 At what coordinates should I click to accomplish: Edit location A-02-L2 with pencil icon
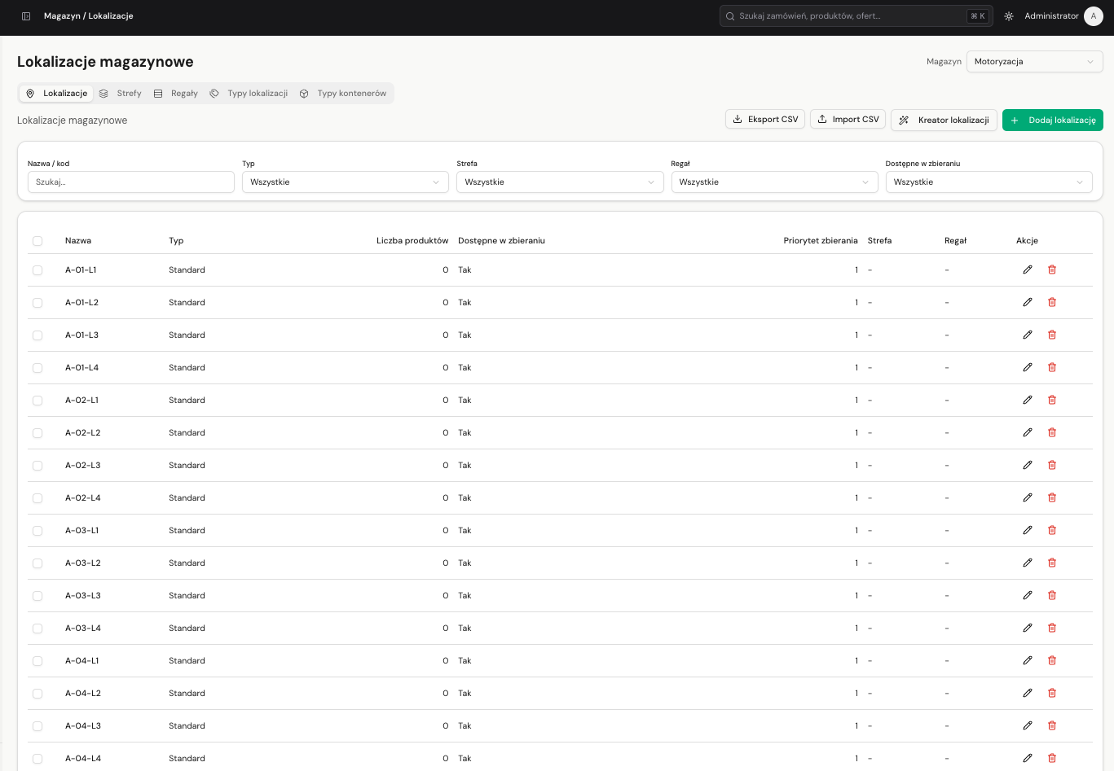tap(1028, 432)
